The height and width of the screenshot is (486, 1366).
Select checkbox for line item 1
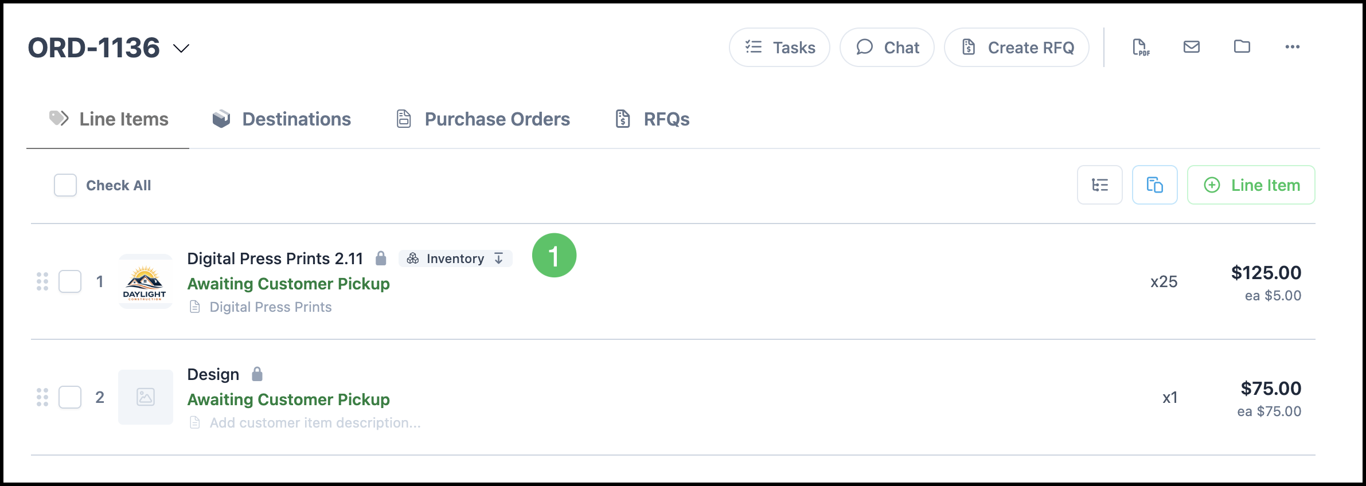tap(70, 281)
